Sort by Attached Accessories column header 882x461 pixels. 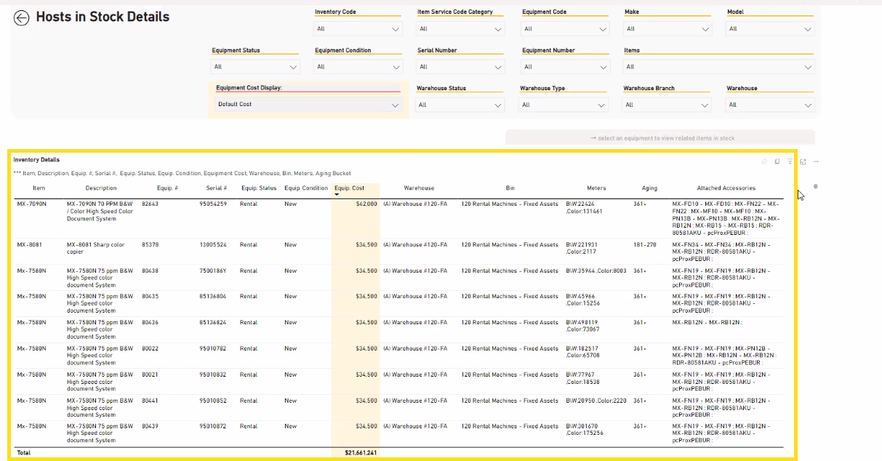[x=726, y=188]
